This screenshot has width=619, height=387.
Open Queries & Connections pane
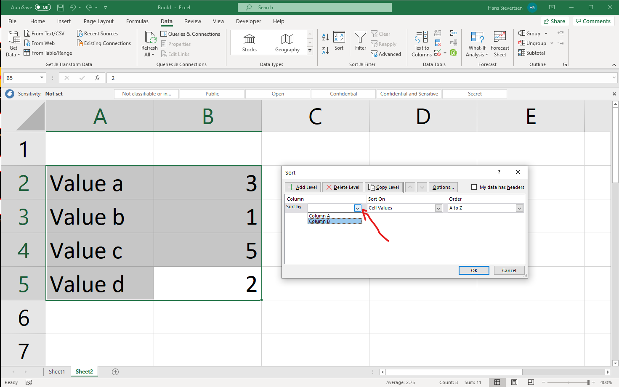190,34
